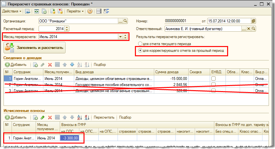Click the post document icon with green arrow and coins

[x=53, y=11]
